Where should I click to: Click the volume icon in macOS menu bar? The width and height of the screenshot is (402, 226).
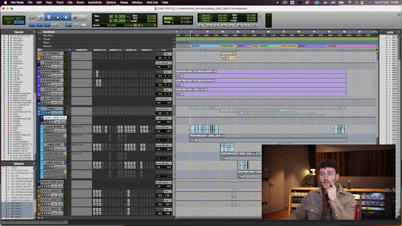tap(333, 3)
